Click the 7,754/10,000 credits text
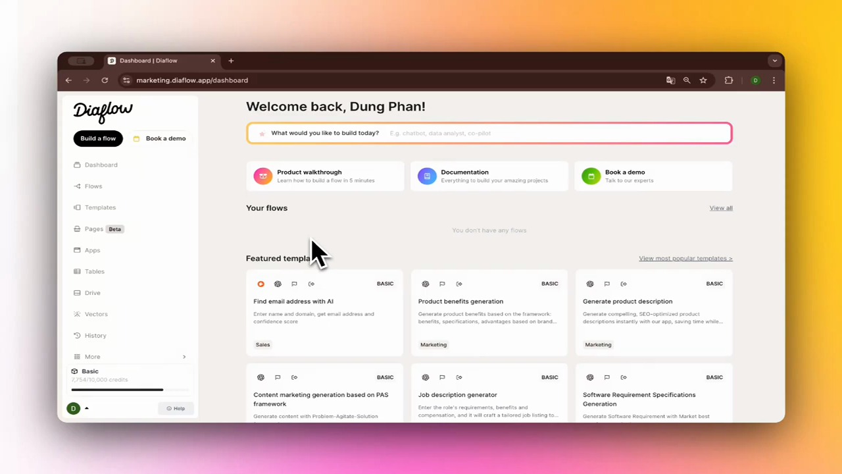 [99, 380]
